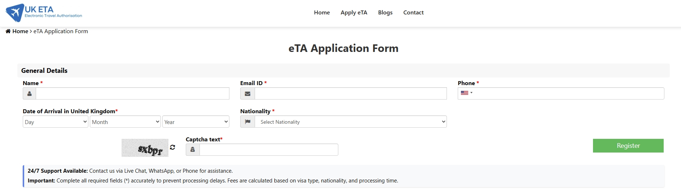
Task: Click the sxbpr captcha image
Action: (145, 148)
